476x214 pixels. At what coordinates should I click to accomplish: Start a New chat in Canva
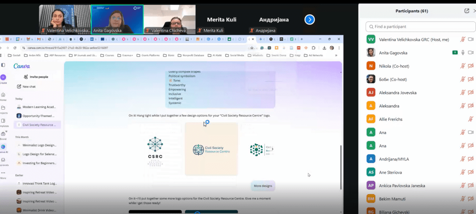26,86
